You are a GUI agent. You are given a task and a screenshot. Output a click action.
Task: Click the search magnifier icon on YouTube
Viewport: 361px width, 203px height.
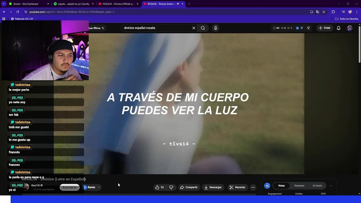[x=203, y=28]
